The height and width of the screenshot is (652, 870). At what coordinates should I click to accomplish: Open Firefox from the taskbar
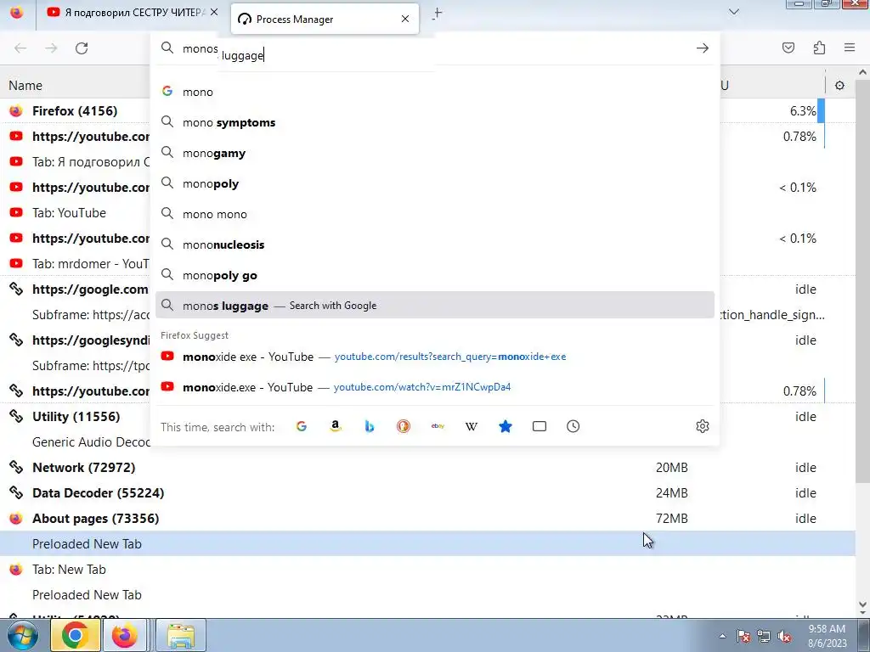[124, 635]
